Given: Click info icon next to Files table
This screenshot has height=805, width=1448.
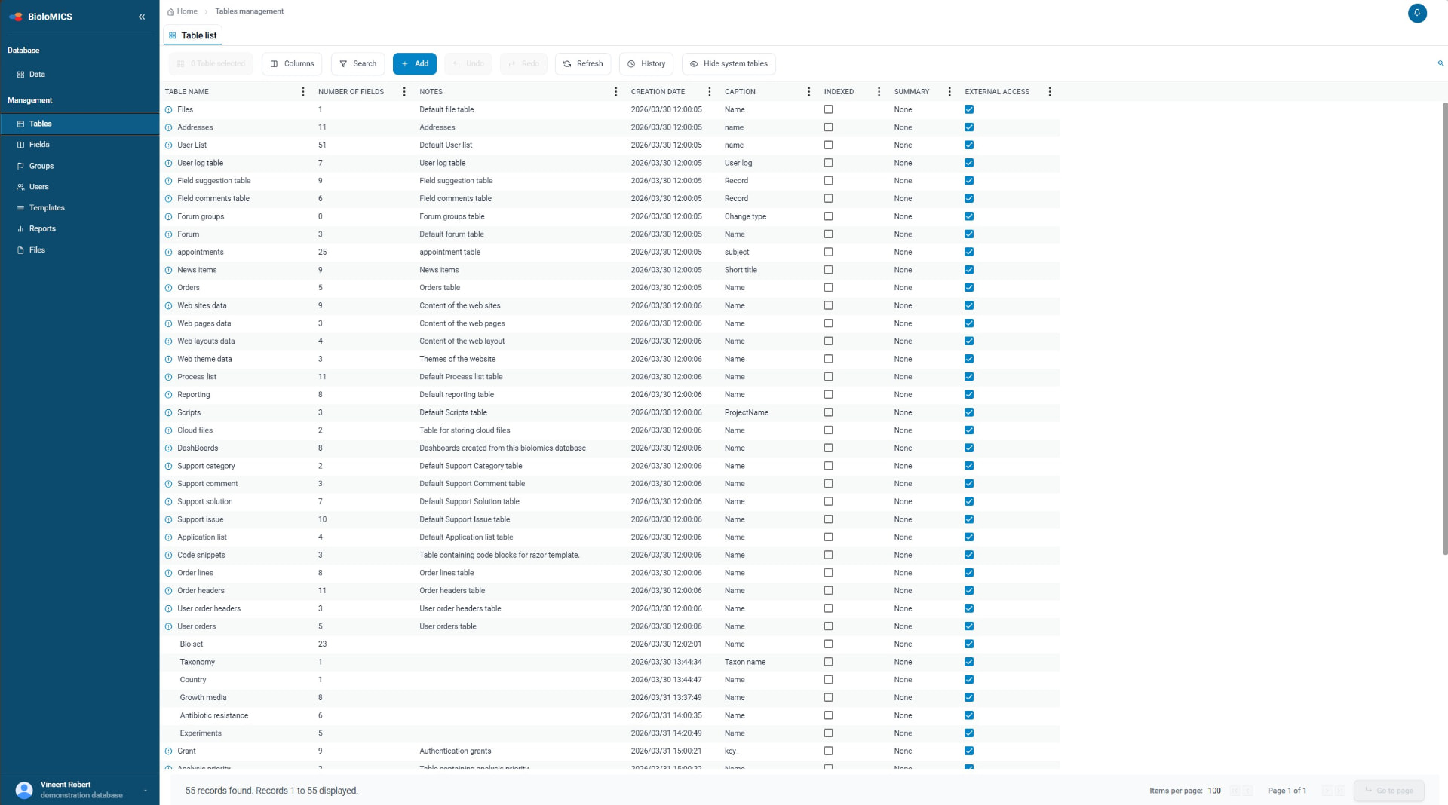Looking at the screenshot, I should click(168, 110).
